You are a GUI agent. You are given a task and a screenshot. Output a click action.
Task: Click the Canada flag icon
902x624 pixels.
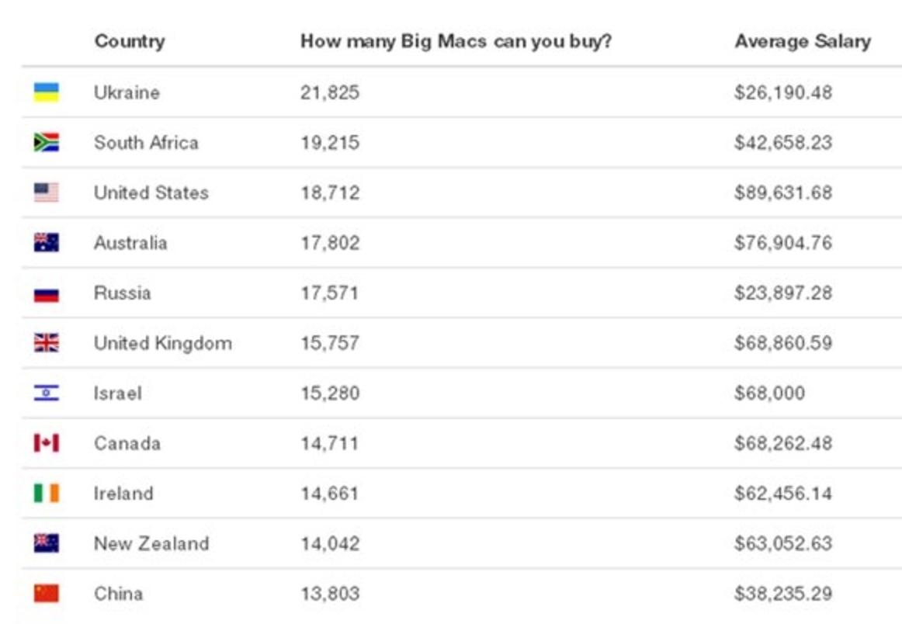coord(46,443)
